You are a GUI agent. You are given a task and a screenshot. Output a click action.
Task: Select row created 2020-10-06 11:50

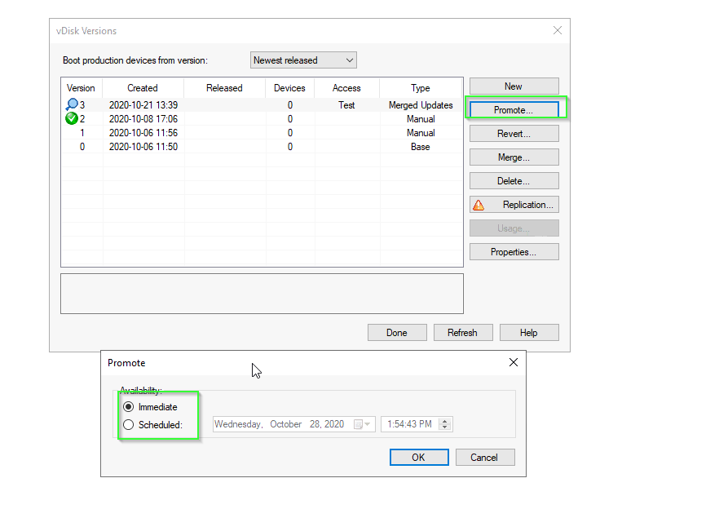(x=262, y=147)
